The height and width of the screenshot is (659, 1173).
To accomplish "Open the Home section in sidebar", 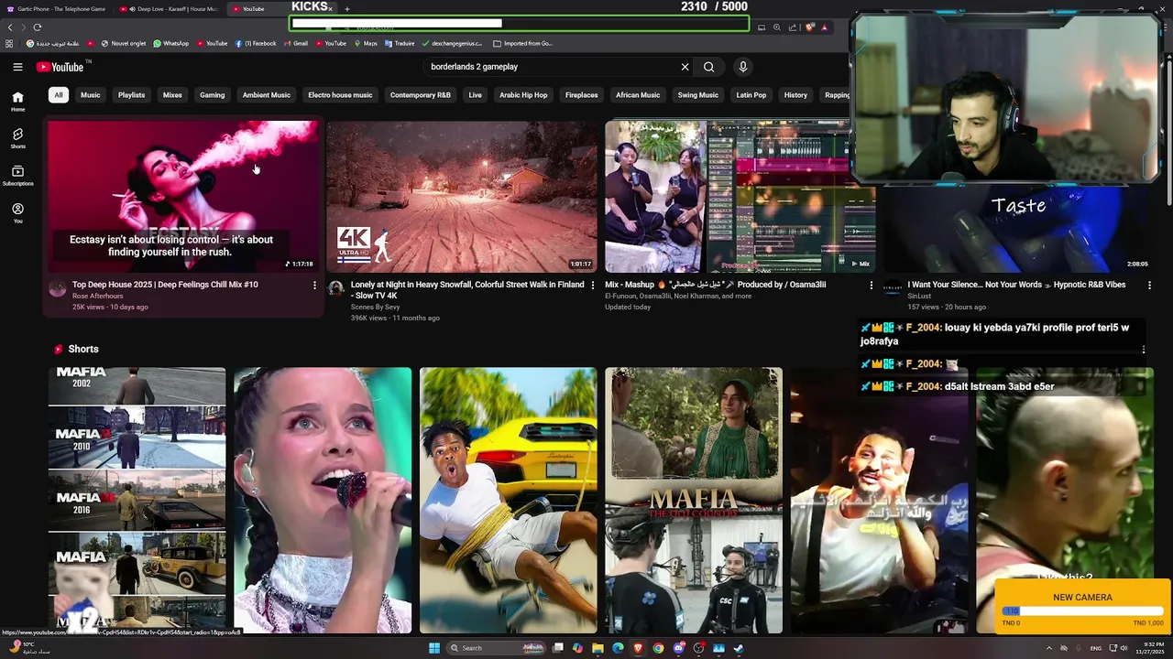I will point(17,102).
